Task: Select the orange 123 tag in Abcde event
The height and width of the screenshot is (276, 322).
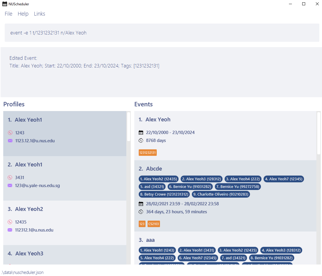Action: [x=142, y=224]
